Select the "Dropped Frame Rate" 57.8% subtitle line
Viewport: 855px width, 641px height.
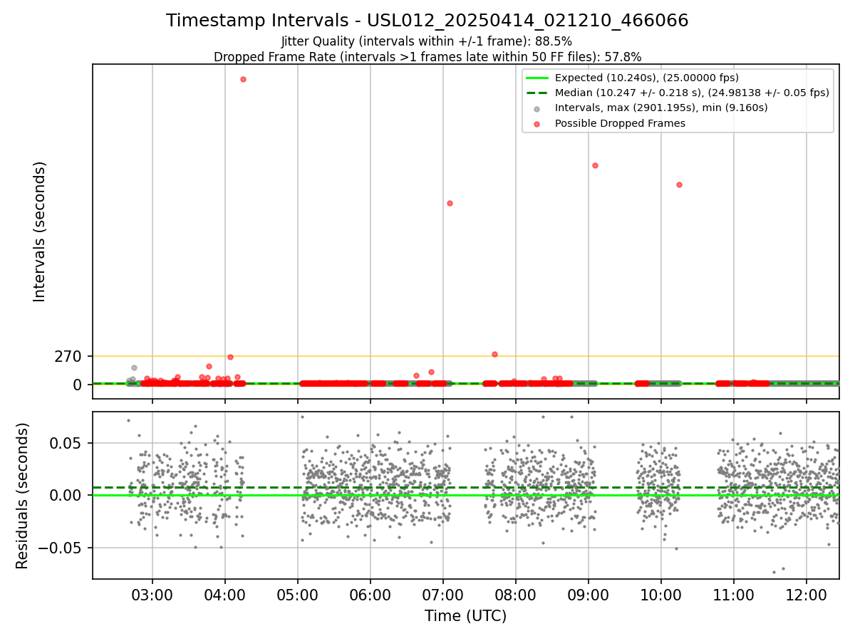coord(427,57)
